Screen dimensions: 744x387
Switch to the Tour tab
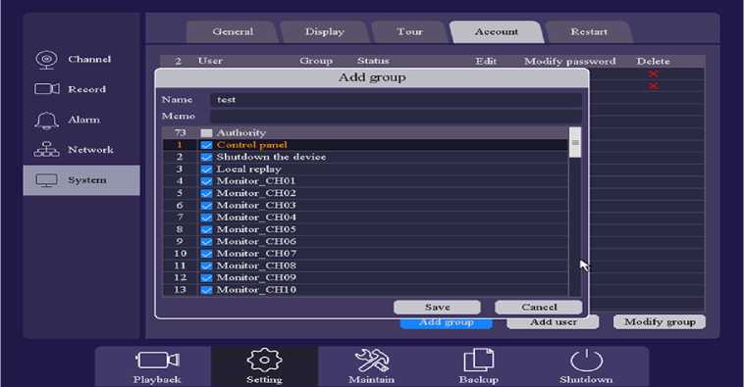[x=409, y=32]
